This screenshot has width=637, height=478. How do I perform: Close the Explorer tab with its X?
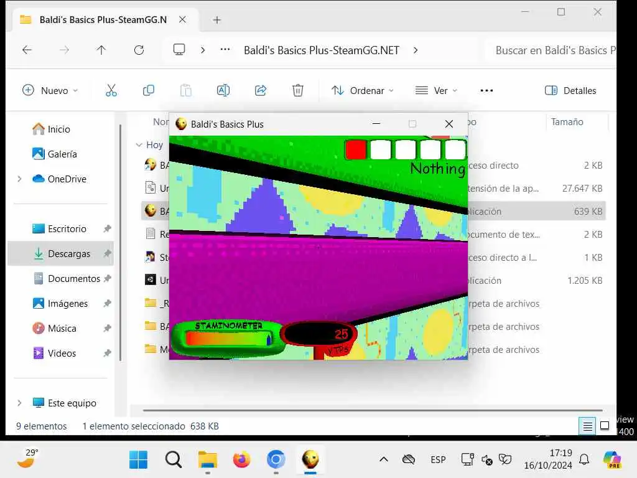tap(182, 19)
